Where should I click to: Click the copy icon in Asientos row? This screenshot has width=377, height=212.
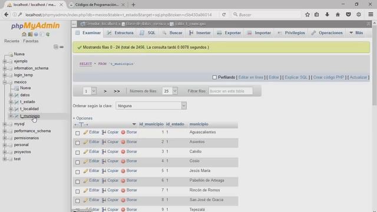point(104,142)
